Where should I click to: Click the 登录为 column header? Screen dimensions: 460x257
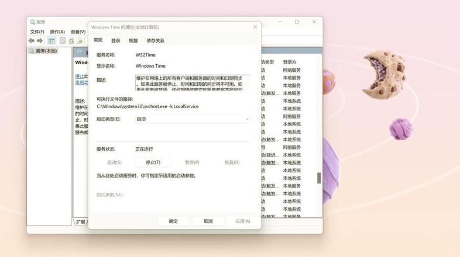pyautogui.click(x=290, y=62)
